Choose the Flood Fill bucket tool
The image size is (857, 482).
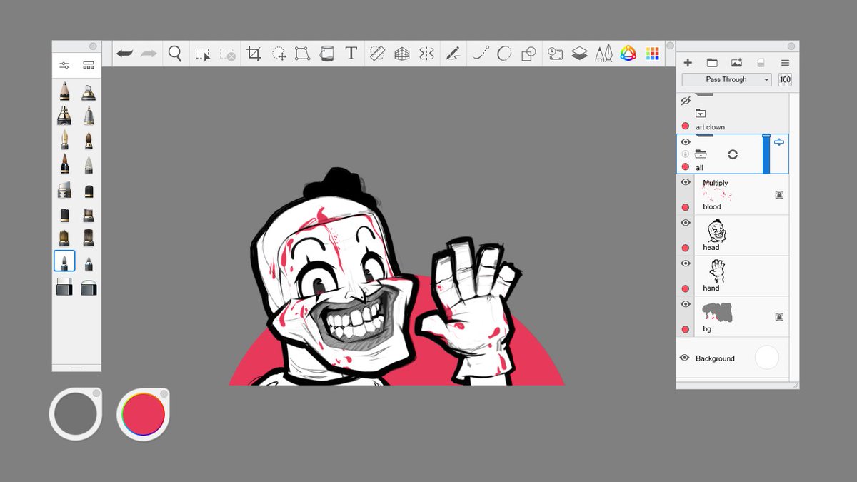pyautogui.click(x=326, y=54)
